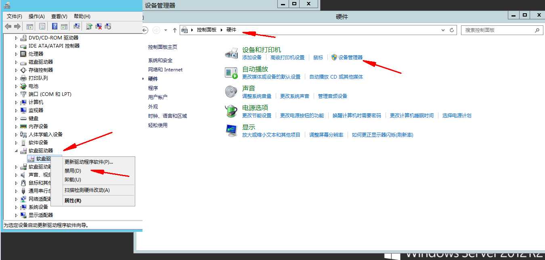Expand the 磁盘驱动器 node
Image resolution: width=545 pixels, height=260 pixels.
(x=17, y=62)
